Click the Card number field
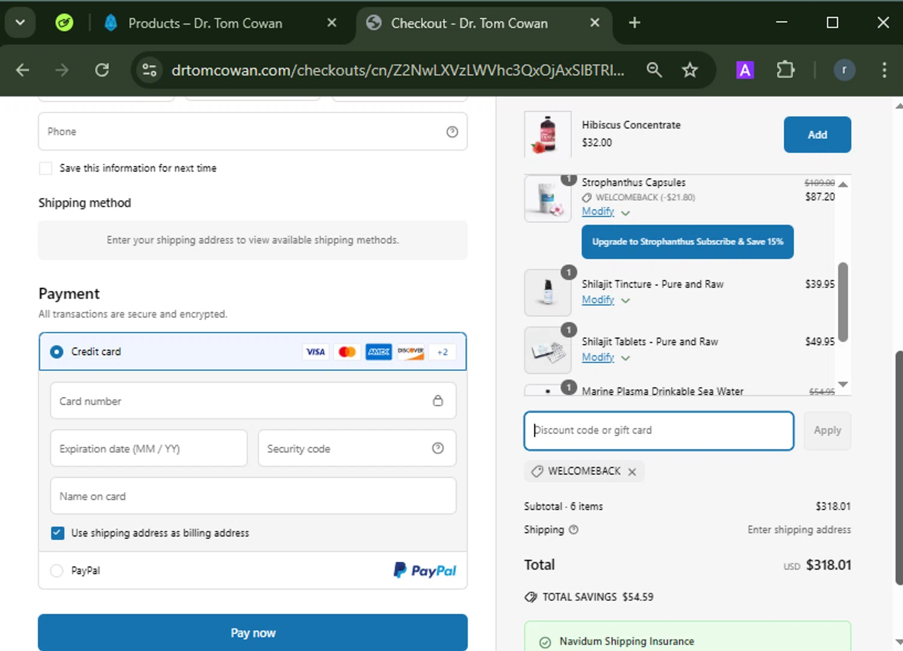 pyautogui.click(x=253, y=401)
